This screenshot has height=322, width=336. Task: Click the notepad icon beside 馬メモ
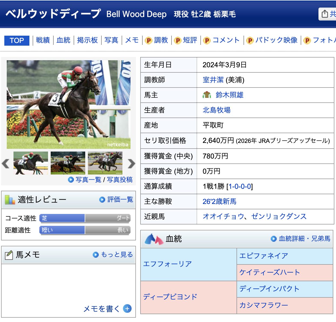[9, 255]
